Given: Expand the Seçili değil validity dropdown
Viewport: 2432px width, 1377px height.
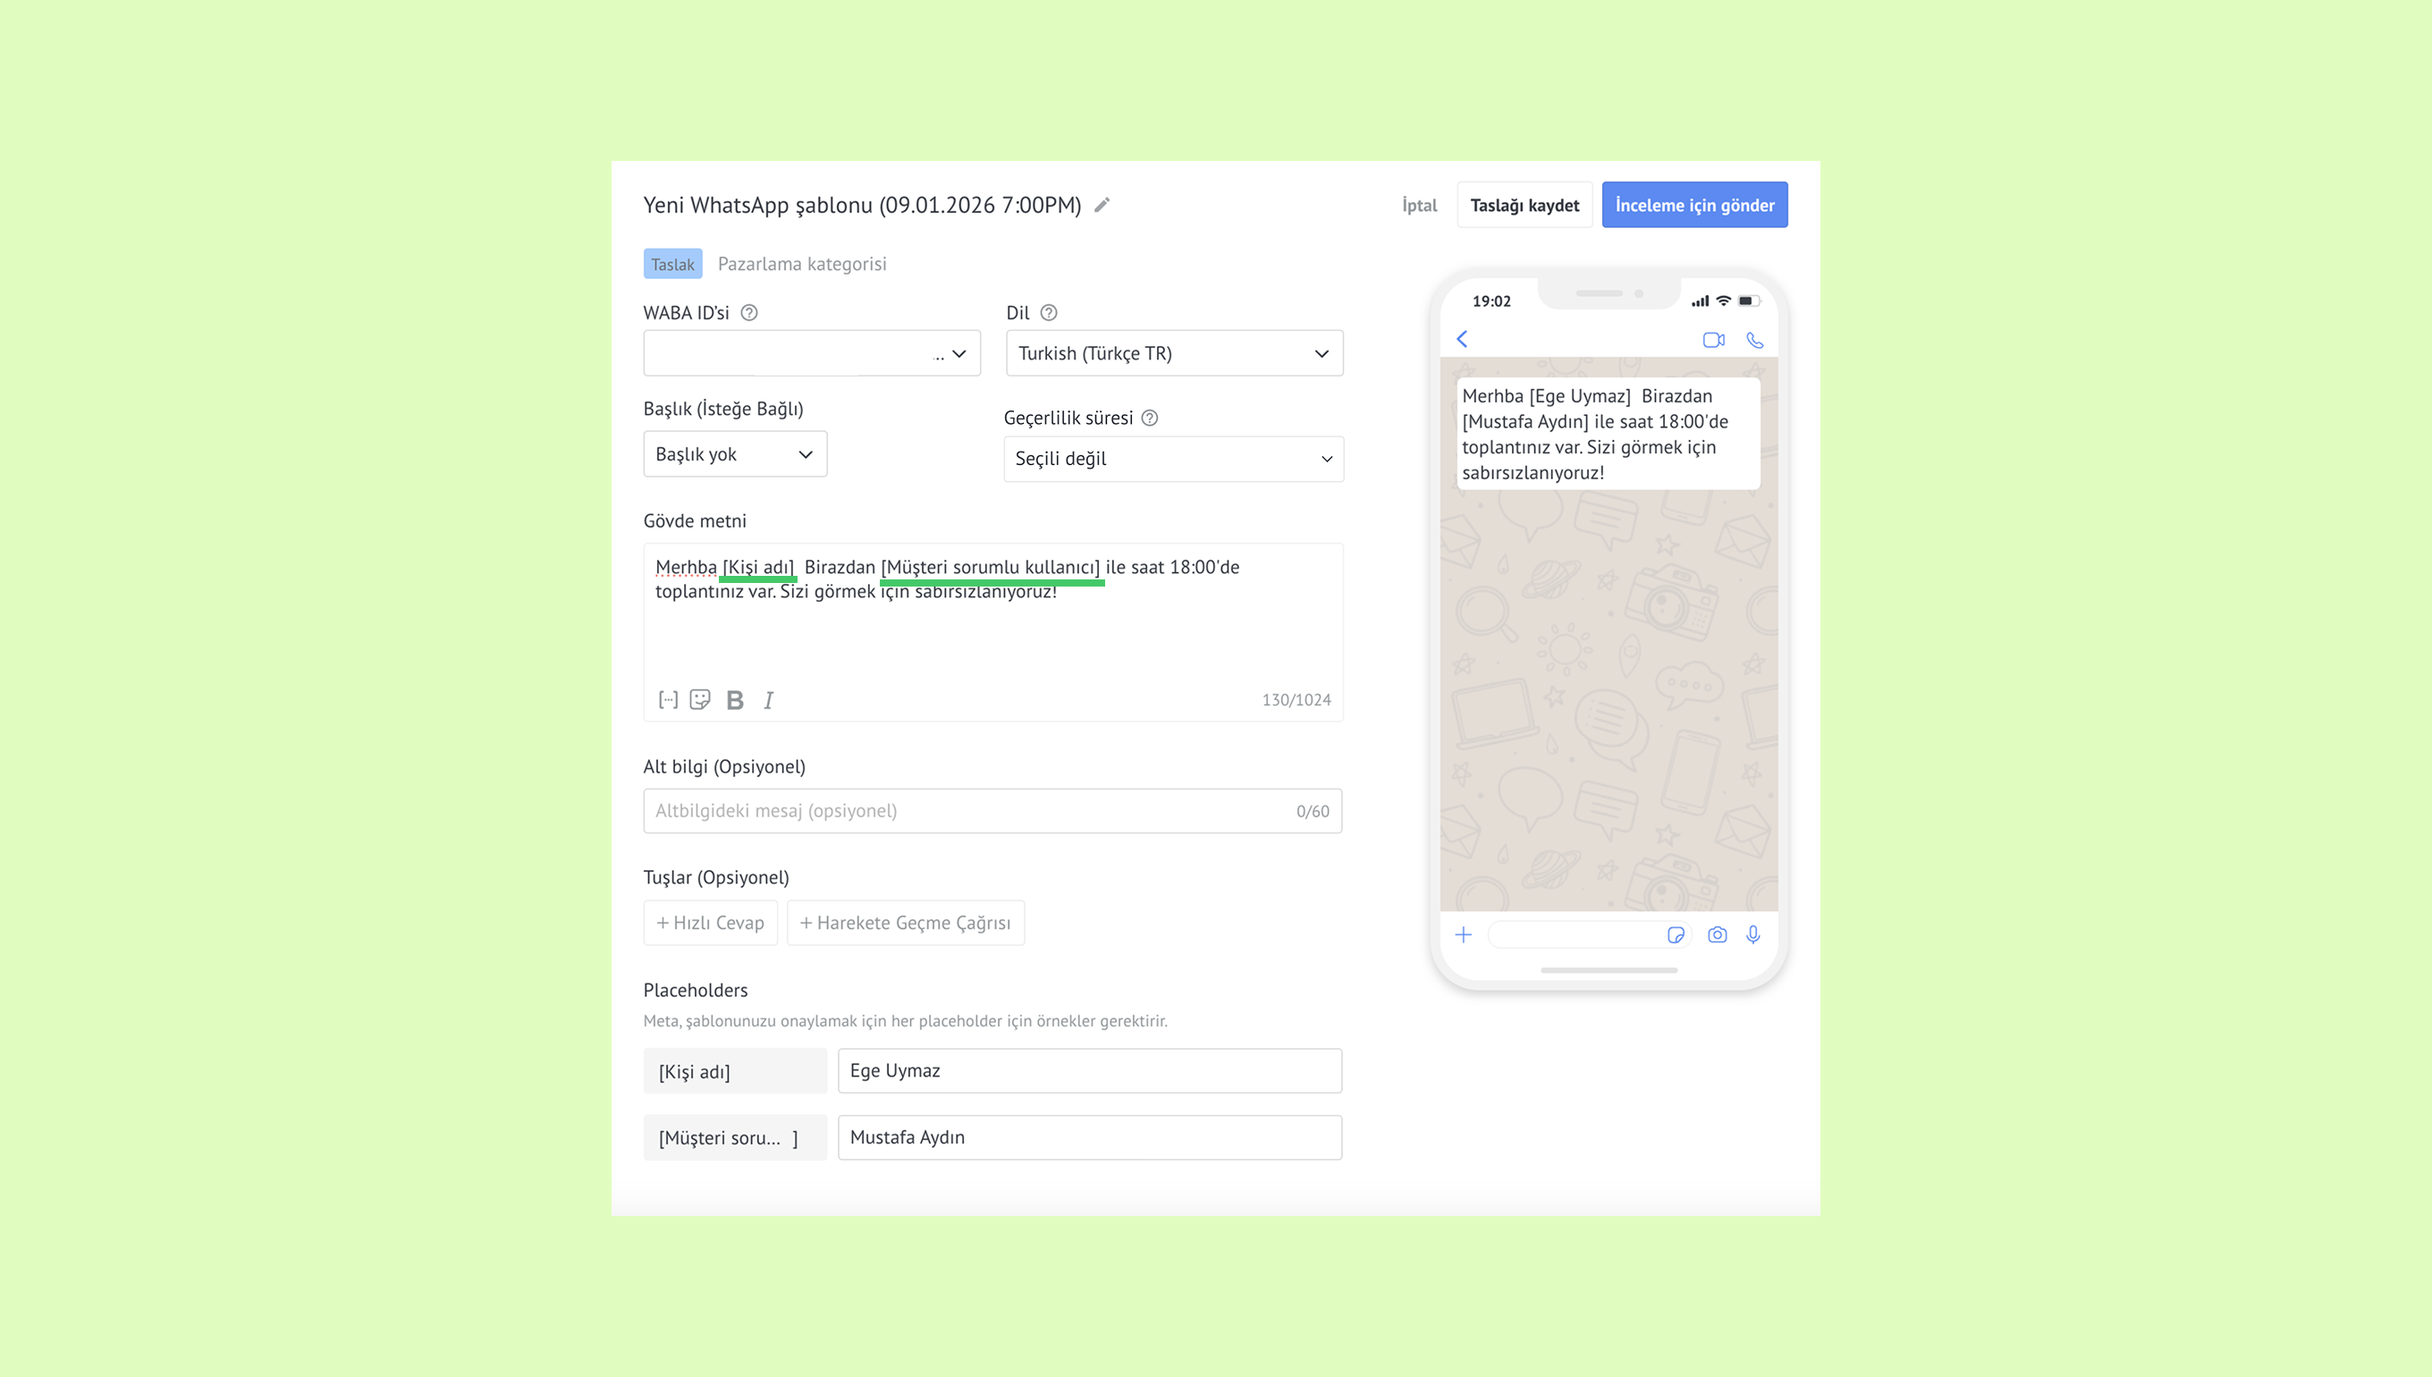Looking at the screenshot, I should (x=1172, y=459).
